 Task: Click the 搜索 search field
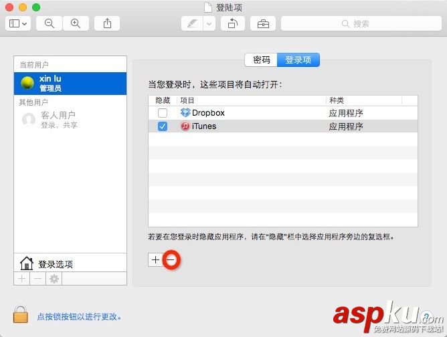pyautogui.click(x=361, y=23)
